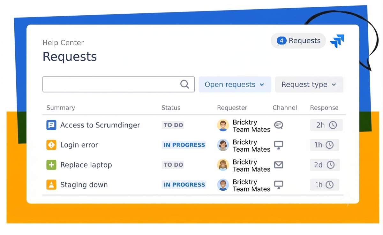The width and height of the screenshot is (383, 235).
Task: Click chat channel icon for Access to Scrumdinger
Action: tap(279, 125)
